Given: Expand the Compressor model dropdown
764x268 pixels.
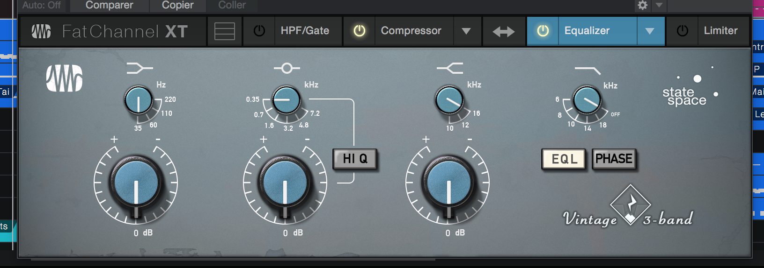Looking at the screenshot, I should (x=466, y=31).
